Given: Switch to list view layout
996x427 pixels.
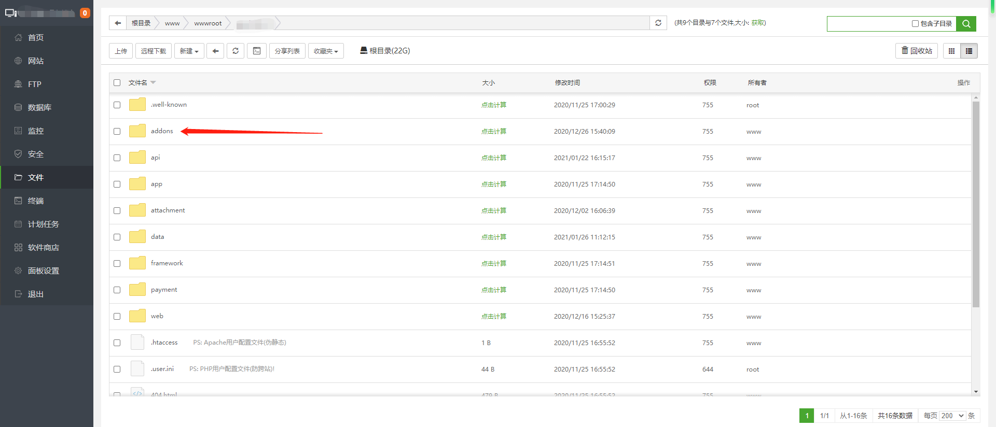Looking at the screenshot, I should [969, 51].
